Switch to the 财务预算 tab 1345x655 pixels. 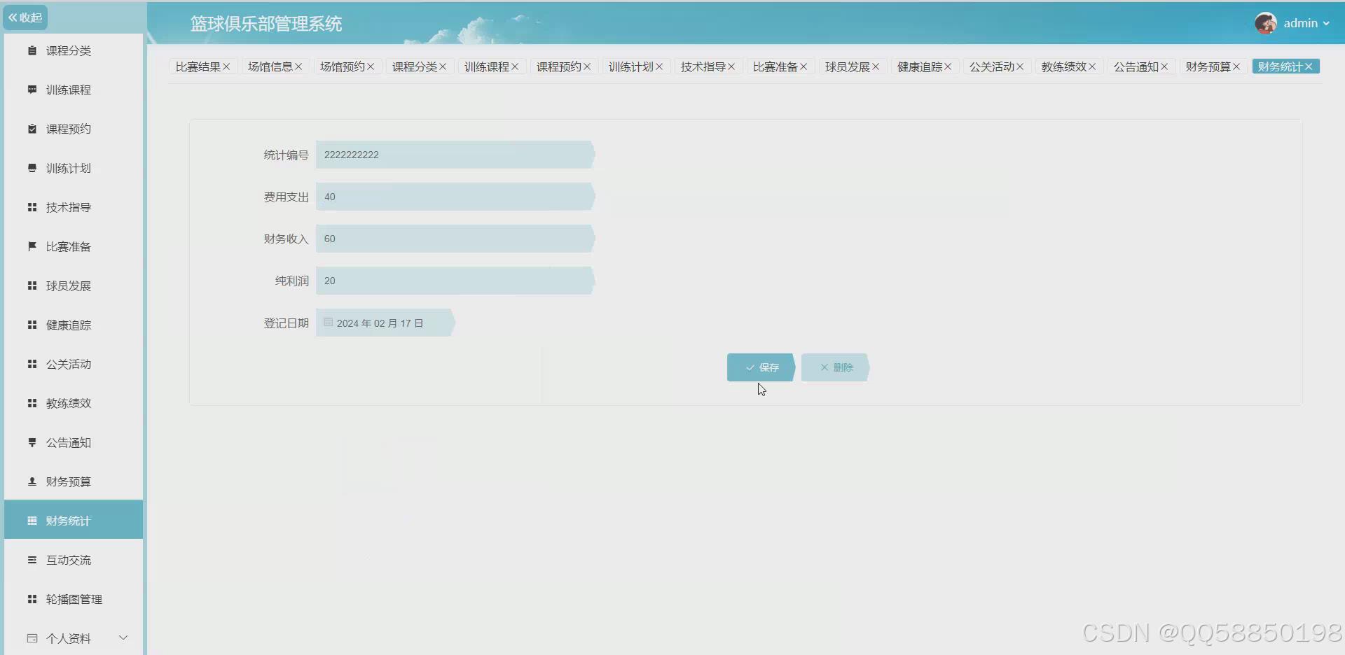coord(1208,66)
